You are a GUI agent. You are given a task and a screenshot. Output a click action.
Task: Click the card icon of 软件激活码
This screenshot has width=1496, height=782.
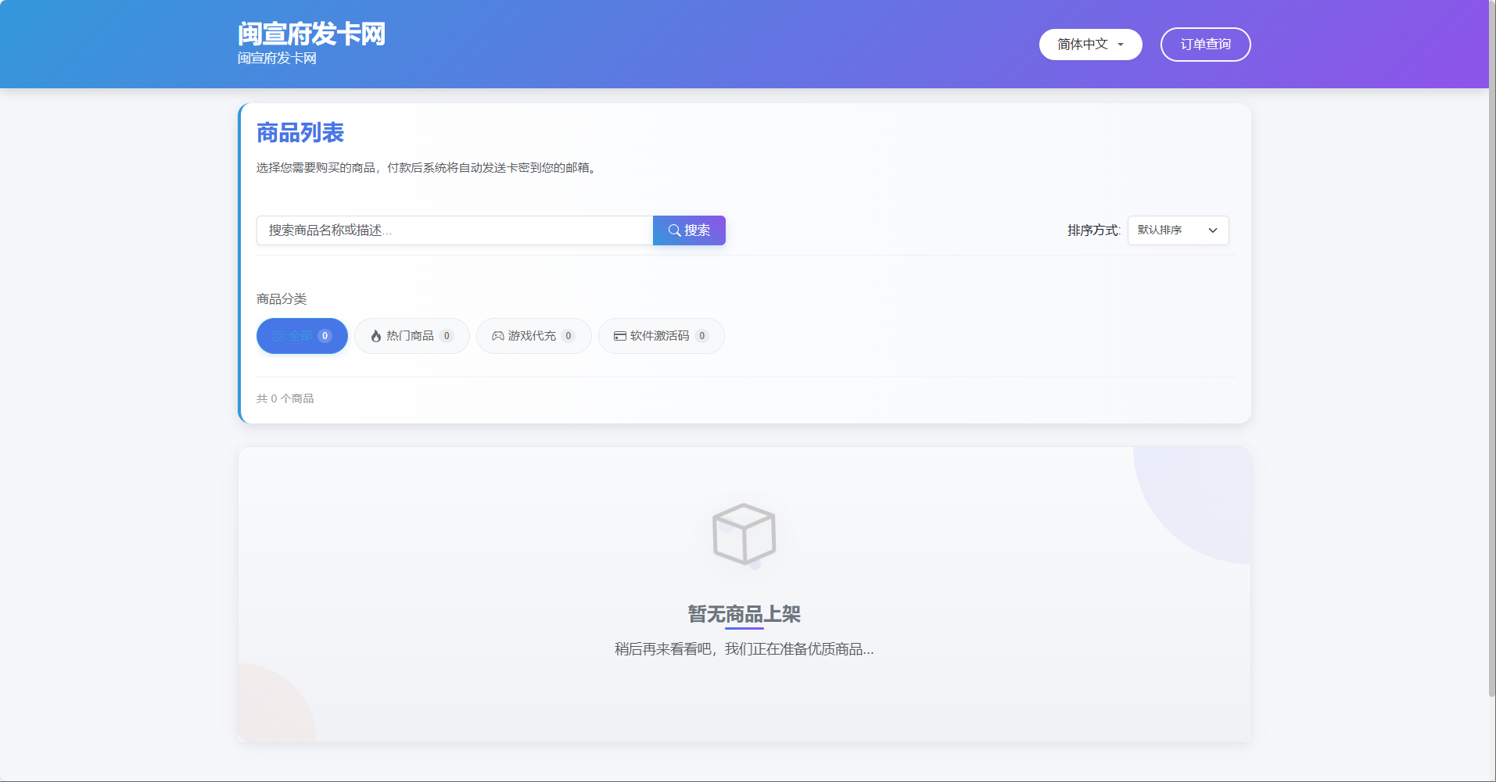coord(620,336)
